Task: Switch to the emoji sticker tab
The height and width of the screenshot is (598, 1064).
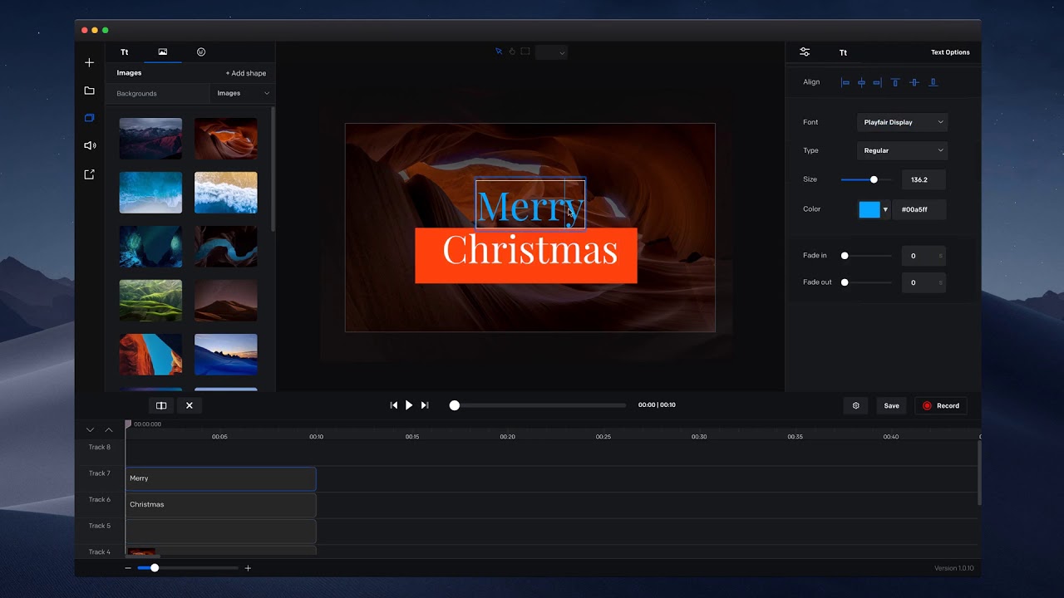Action: click(201, 52)
